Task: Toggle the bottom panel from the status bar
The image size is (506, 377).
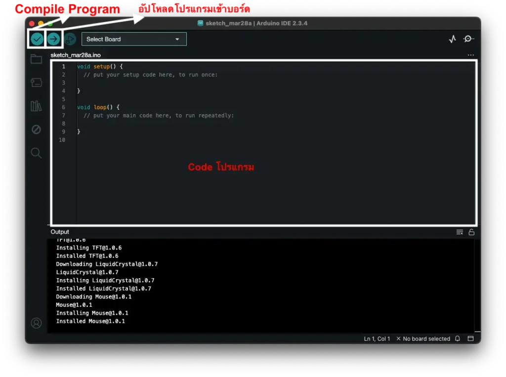Action: (x=470, y=339)
